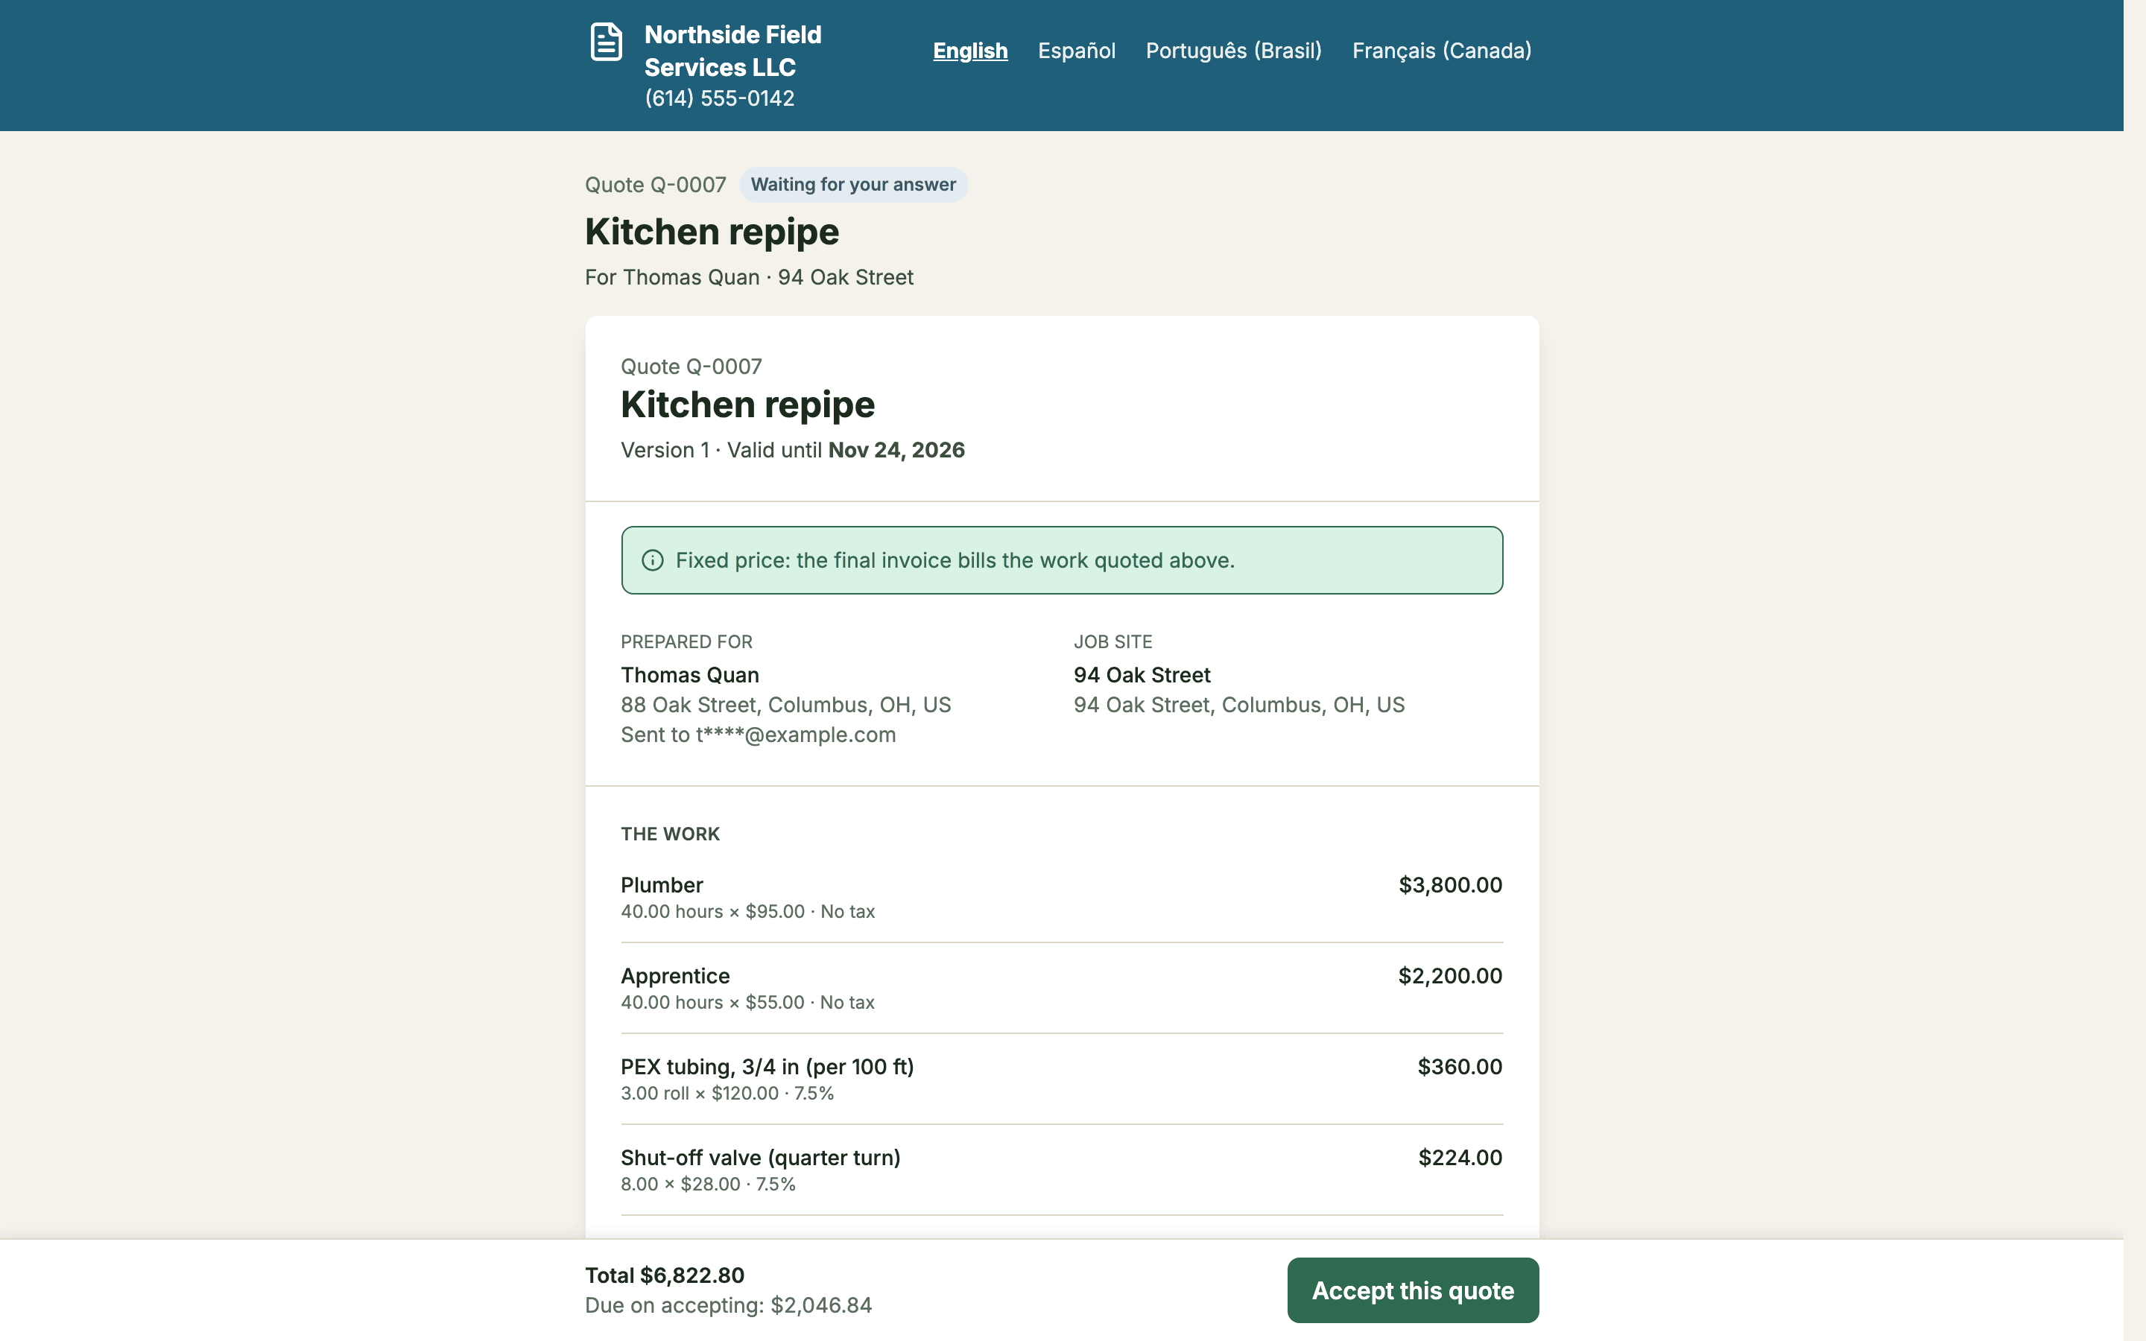The height and width of the screenshot is (1341, 2146).
Task: Click the Total $6,822.80 amount
Action: (x=664, y=1275)
